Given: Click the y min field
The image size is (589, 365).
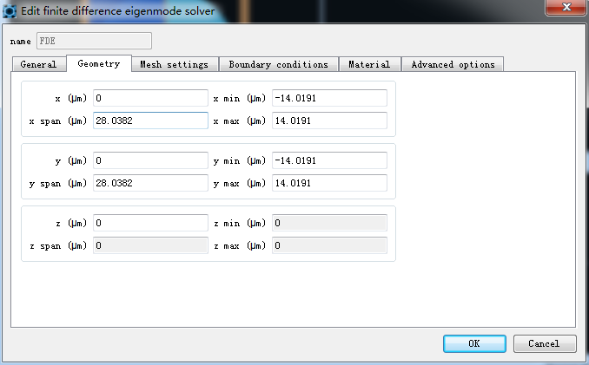Looking at the screenshot, I should click(329, 160).
